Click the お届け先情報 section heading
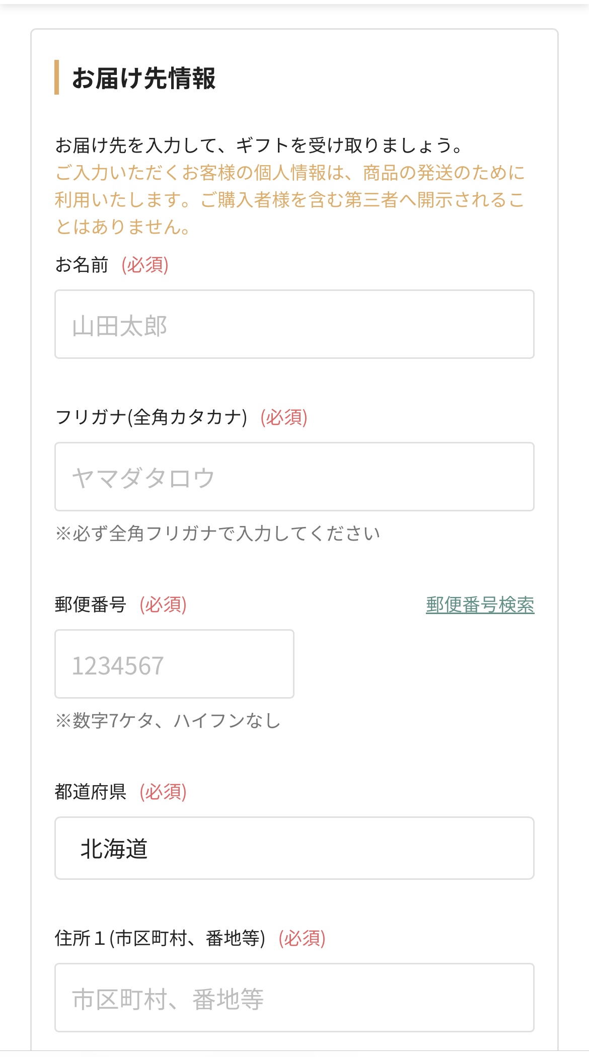The width and height of the screenshot is (589, 1057). click(144, 79)
